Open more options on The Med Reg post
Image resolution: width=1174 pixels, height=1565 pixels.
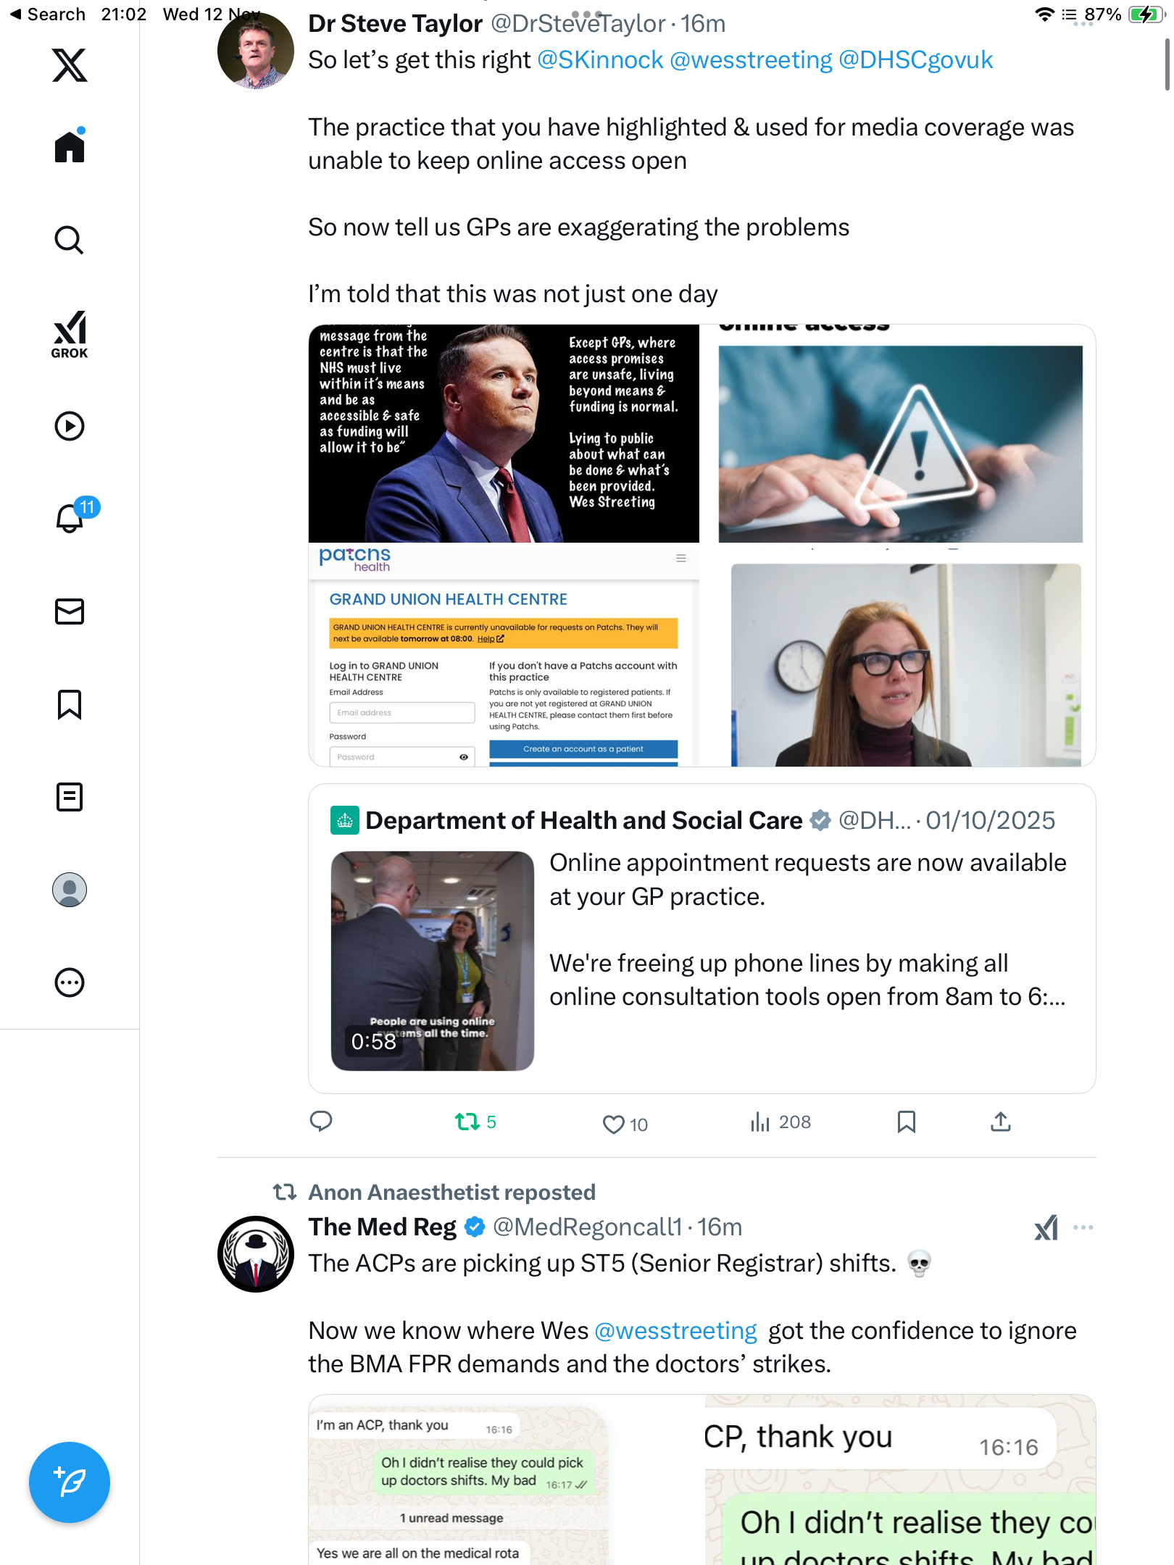point(1083,1227)
